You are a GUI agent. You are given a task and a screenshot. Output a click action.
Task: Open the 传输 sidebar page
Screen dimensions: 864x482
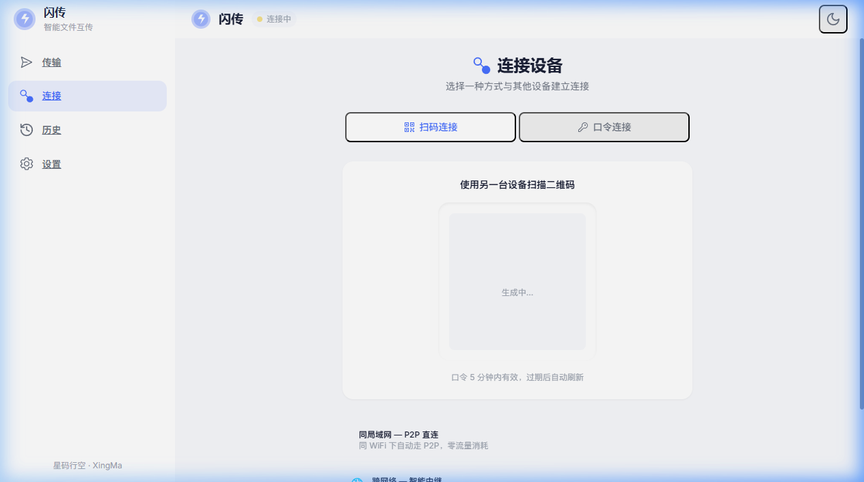(x=87, y=62)
